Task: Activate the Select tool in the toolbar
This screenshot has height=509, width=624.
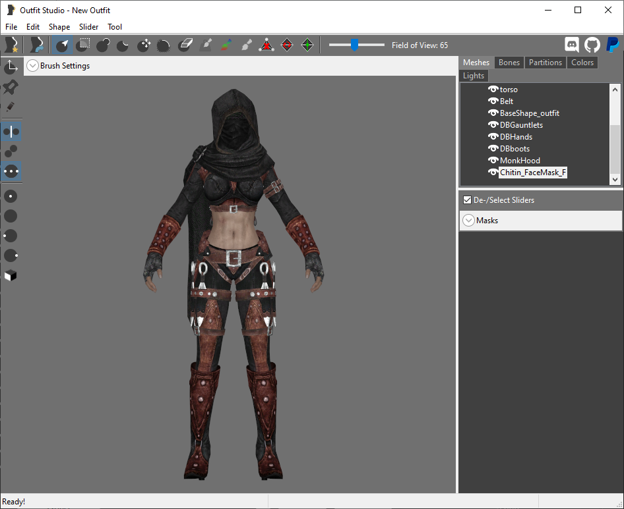Action: point(63,45)
